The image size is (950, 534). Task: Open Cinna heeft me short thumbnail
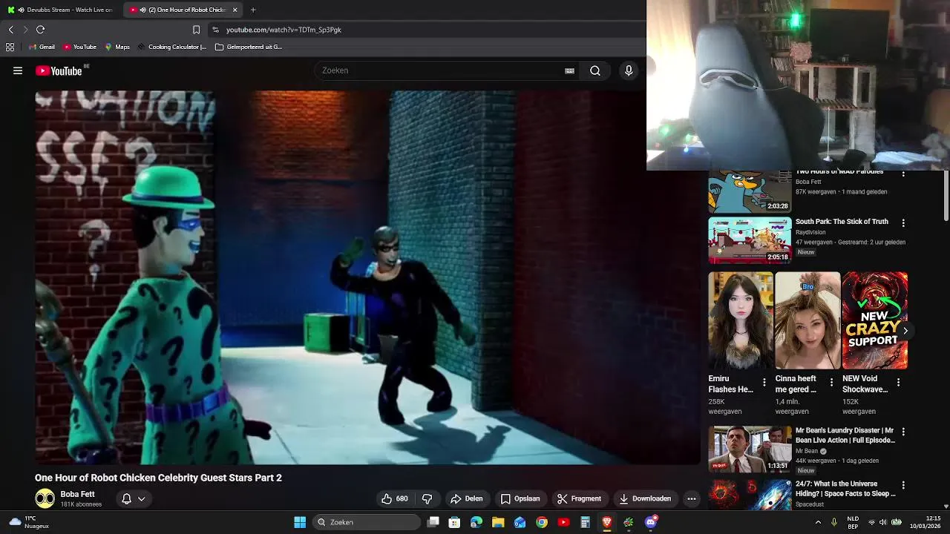(807, 320)
